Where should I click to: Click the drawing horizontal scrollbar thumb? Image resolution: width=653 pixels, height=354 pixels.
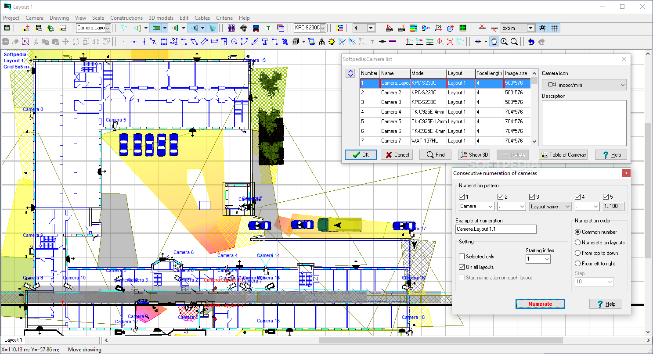point(440,340)
